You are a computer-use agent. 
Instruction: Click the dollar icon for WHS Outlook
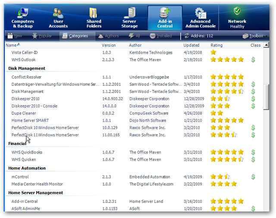click(x=253, y=60)
